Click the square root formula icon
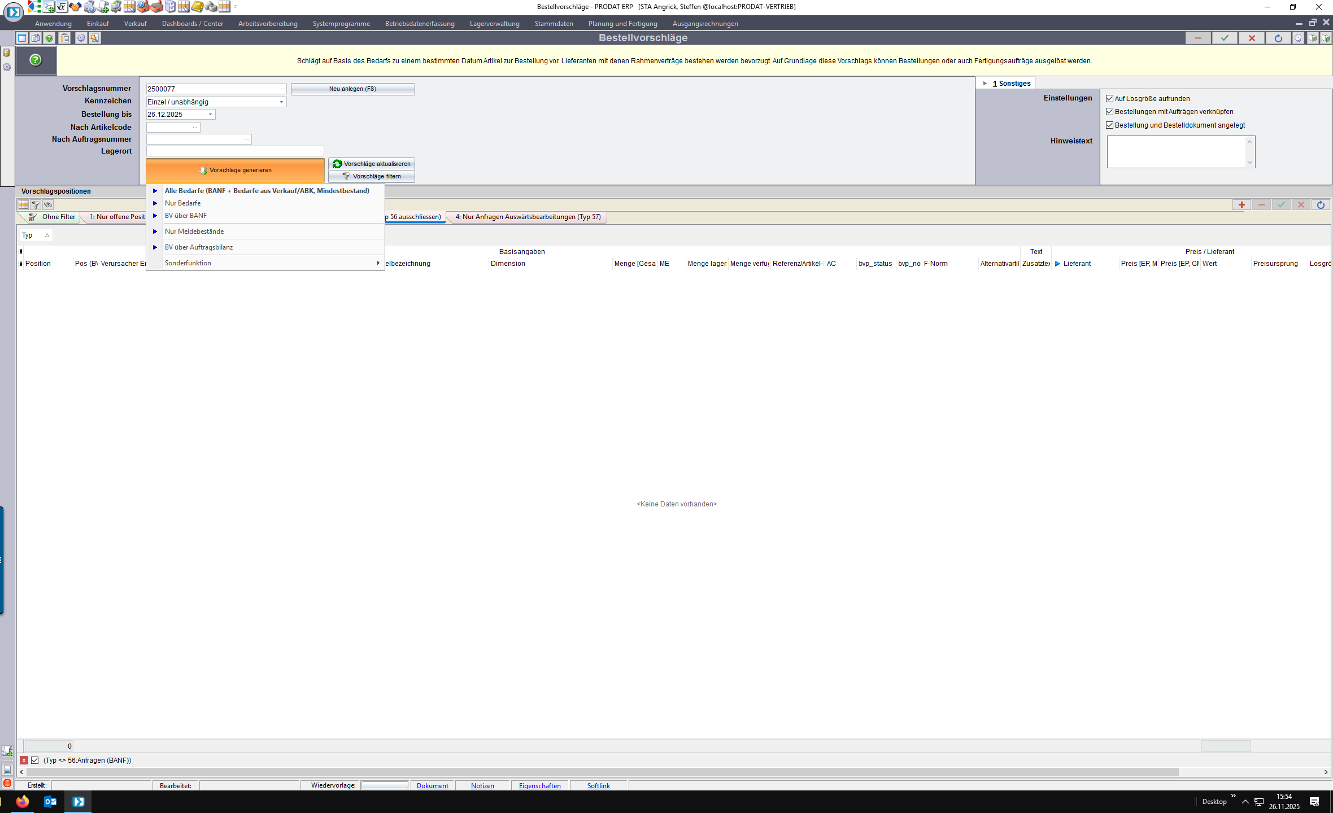Viewport: 1333px width, 813px height. [x=62, y=7]
